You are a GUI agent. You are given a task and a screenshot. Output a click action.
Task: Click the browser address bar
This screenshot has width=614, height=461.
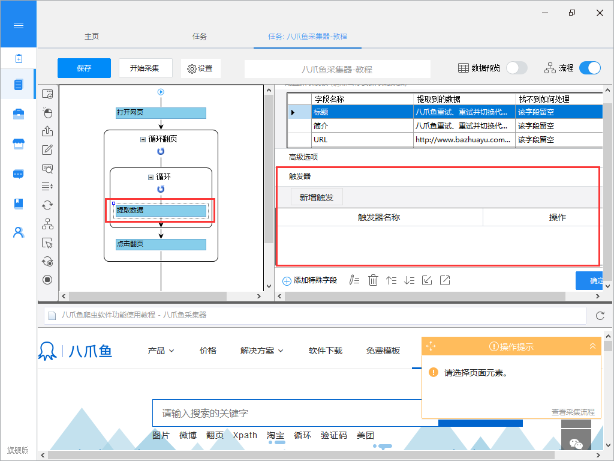315,315
